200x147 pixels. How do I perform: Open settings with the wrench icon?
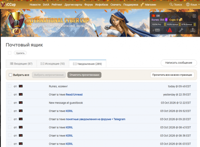181,30
